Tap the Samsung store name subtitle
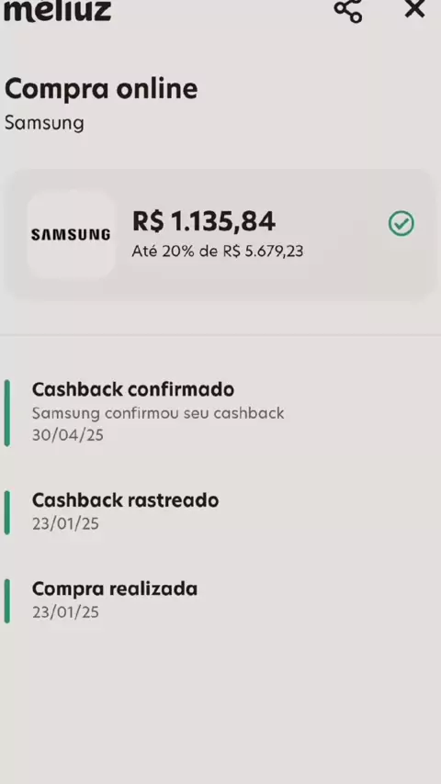 point(44,123)
